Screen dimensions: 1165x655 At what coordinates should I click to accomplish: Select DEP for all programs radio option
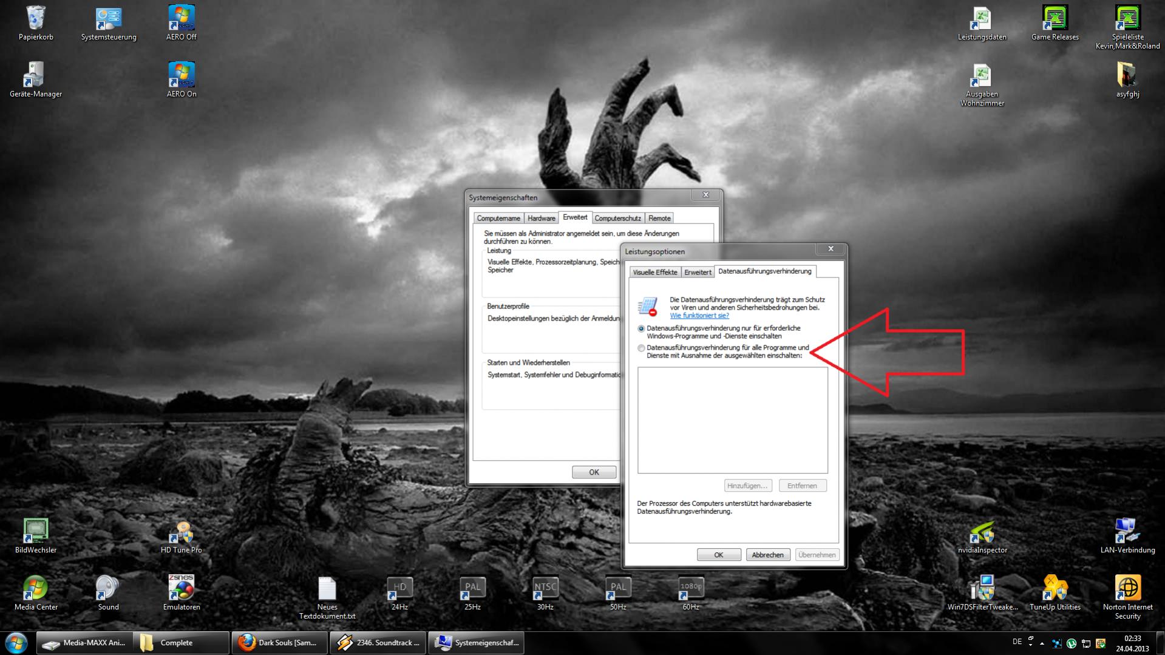(641, 348)
